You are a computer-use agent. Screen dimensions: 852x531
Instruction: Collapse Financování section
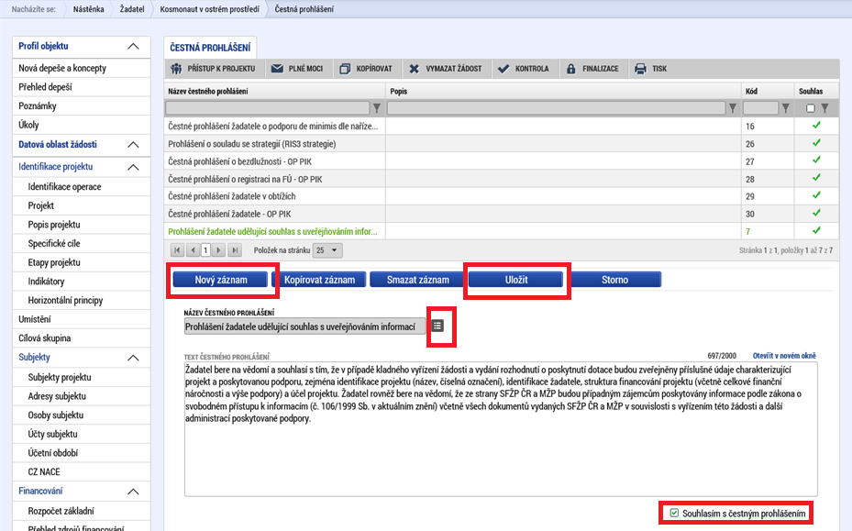click(x=133, y=492)
